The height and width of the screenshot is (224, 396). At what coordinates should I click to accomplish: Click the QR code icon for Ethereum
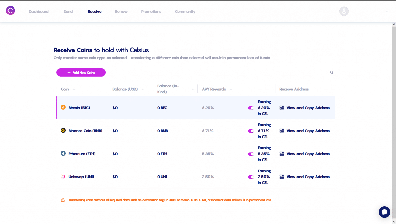click(x=282, y=154)
